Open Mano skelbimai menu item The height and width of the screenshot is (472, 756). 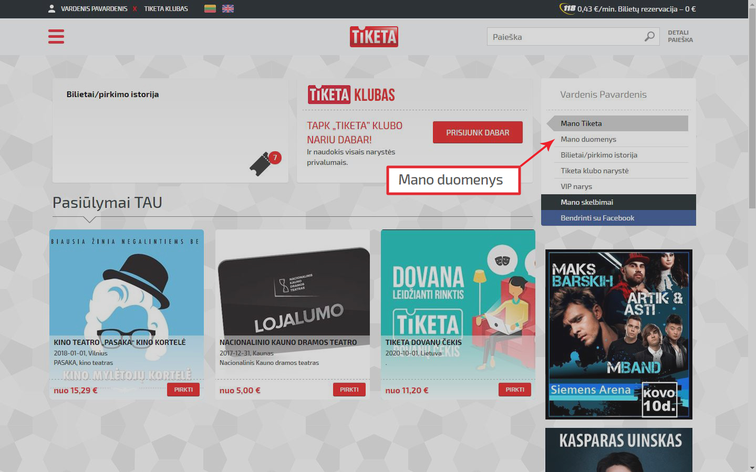pyautogui.click(x=618, y=202)
